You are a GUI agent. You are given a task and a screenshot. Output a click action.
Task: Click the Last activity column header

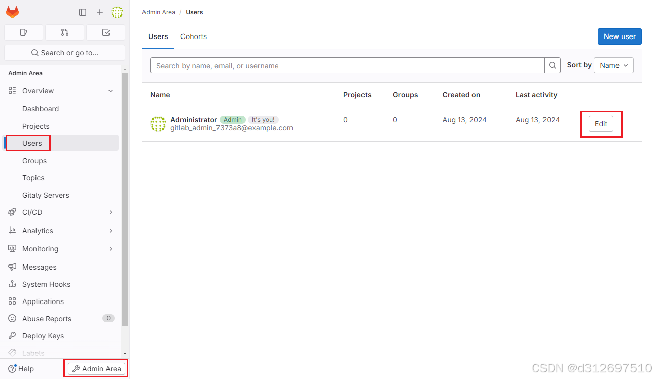[x=536, y=95]
